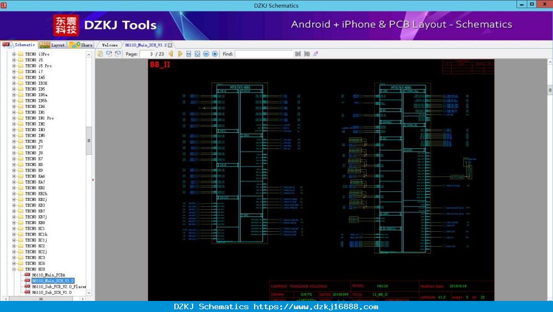Image resolution: width=553 pixels, height=312 pixels.
Task: Switch to the Layout tab
Action: (x=52, y=45)
